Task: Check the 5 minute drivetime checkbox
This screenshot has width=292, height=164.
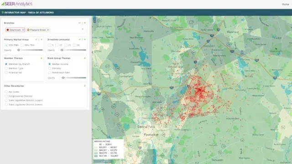Action: click(50, 45)
